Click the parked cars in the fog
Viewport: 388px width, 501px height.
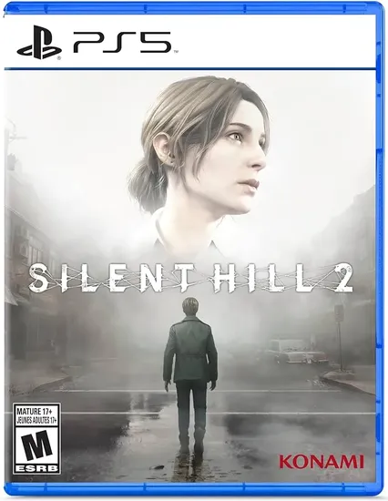click(296, 352)
